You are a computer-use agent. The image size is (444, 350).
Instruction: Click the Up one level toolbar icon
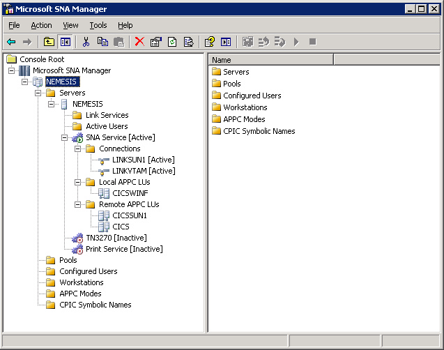49,42
